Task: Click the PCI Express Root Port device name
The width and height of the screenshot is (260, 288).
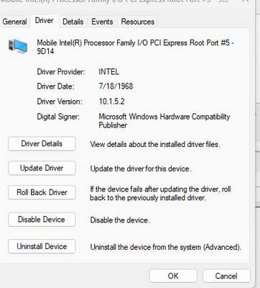Action: pos(135,47)
